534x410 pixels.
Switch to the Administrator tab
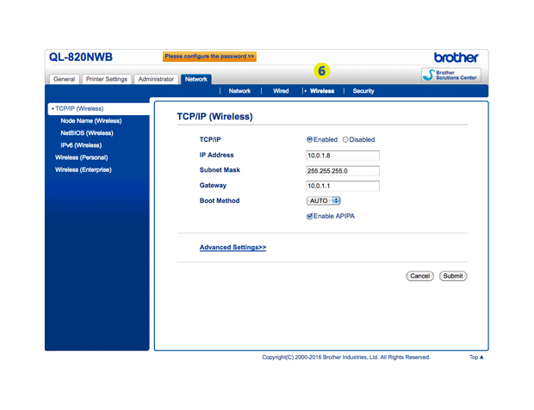pos(156,79)
